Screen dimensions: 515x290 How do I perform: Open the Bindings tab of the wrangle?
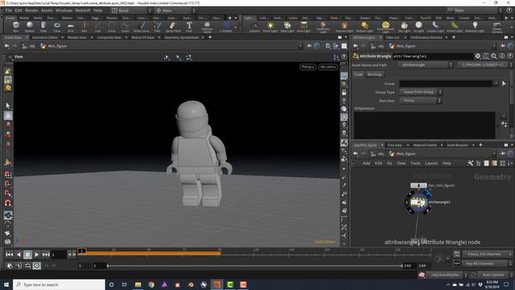click(x=375, y=75)
